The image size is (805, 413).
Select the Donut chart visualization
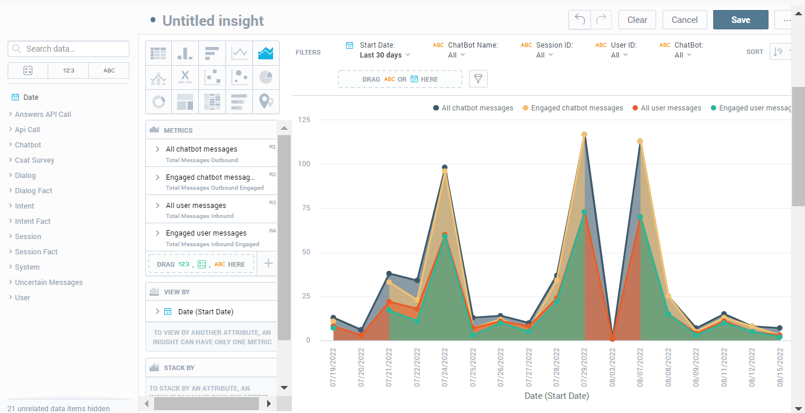[x=158, y=101]
